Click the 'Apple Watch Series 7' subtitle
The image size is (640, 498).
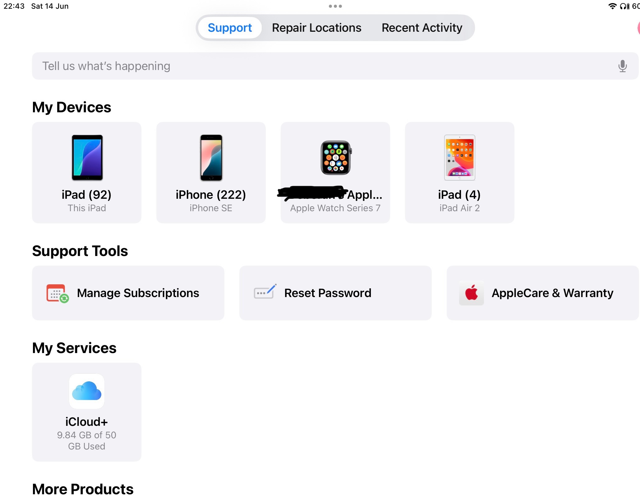pos(335,208)
